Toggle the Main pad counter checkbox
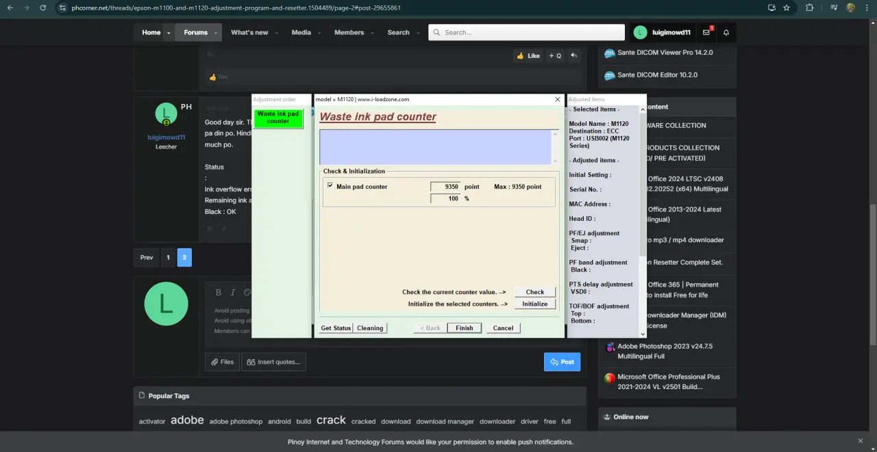This screenshot has height=452, width=877. pyautogui.click(x=330, y=185)
